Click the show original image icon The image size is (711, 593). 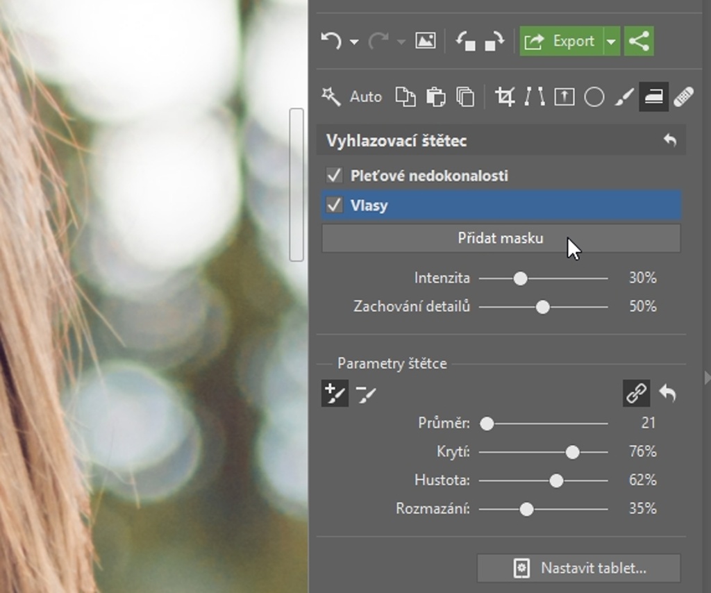click(x=426, y=41)
